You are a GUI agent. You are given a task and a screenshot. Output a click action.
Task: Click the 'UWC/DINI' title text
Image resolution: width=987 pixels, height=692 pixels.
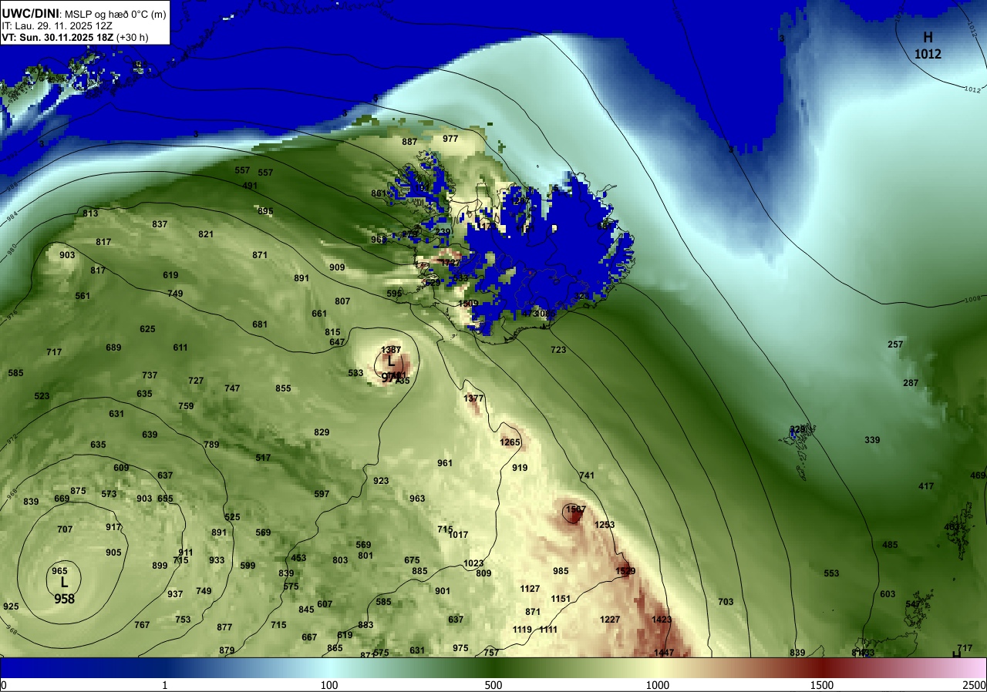pos(31,12)
